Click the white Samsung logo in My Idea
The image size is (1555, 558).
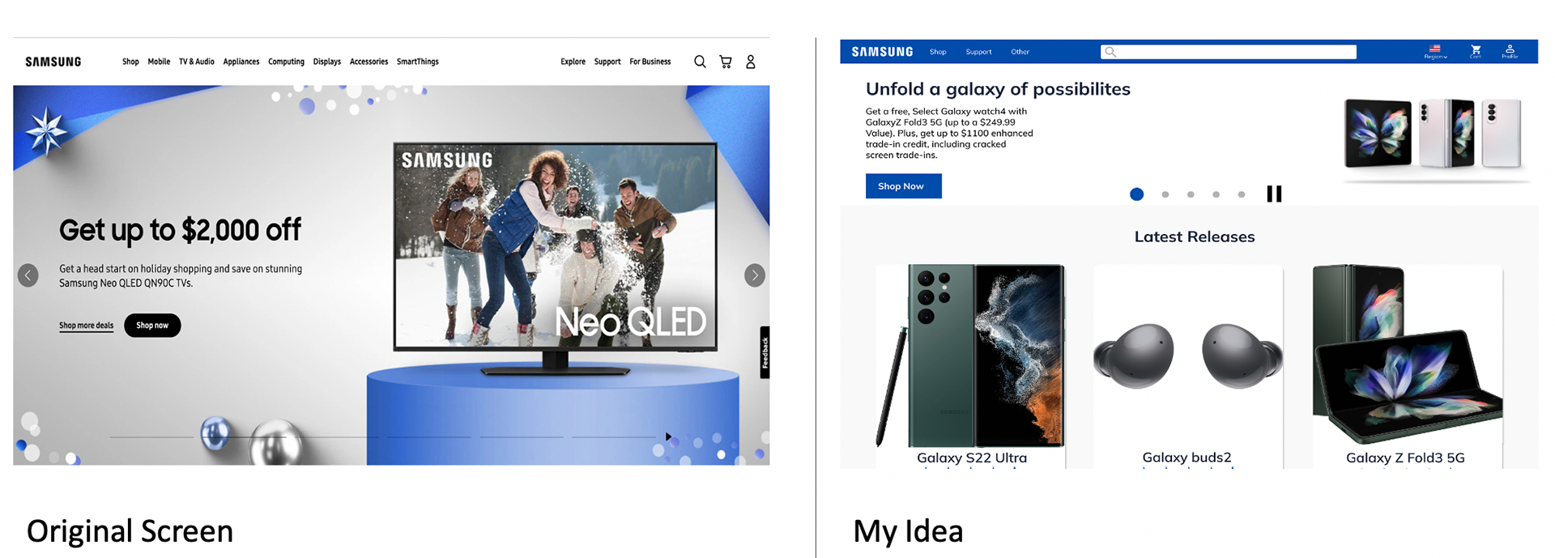882,52
